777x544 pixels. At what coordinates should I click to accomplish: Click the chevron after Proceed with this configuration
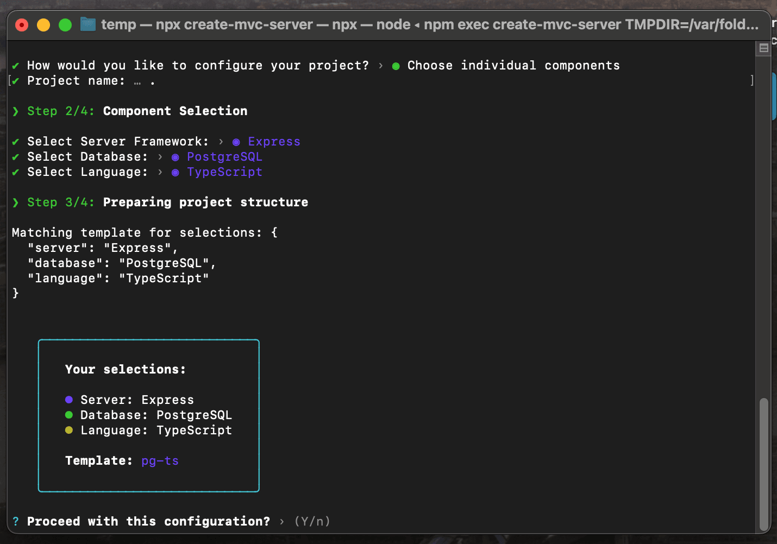[x=282, y=521]
